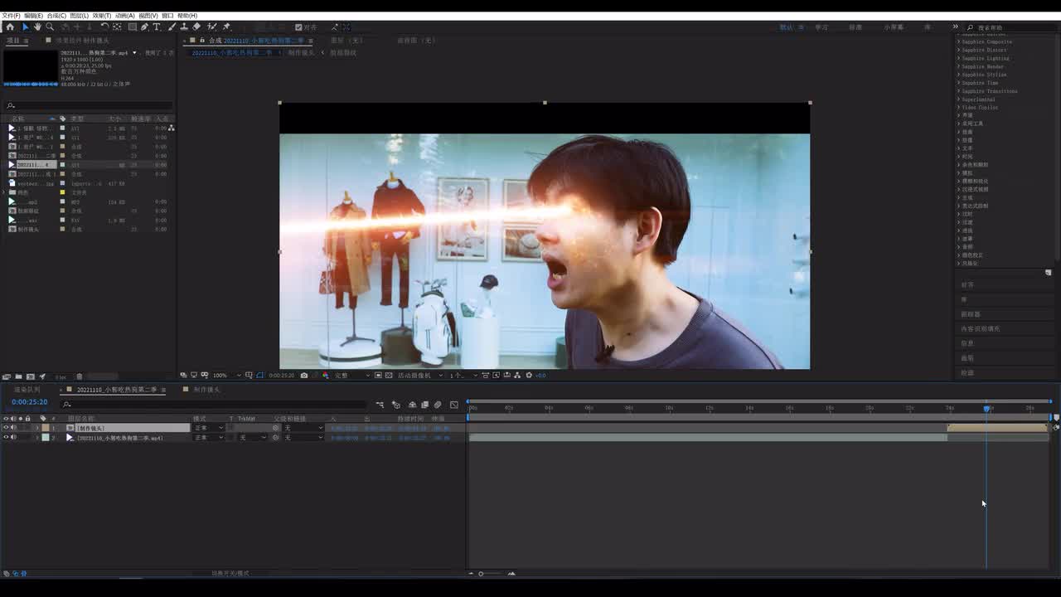This screenshot has height=597, width=1061.
Task: Toggle the 对齐 snapping checkbox
Action: point(298,27)
